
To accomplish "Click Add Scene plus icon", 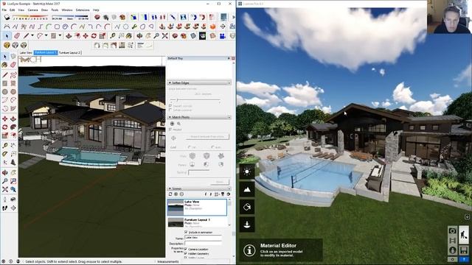I will coord(176,194).
